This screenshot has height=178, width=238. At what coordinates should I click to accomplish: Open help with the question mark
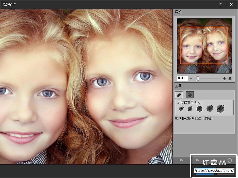pyautogui.click(x=220, y=5)
